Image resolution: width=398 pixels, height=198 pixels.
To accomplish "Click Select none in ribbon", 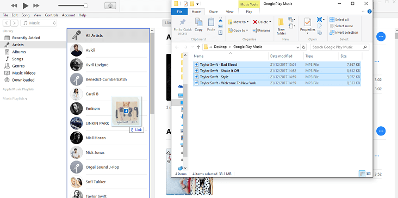I will pyautogui.click(x=341, y=26).
